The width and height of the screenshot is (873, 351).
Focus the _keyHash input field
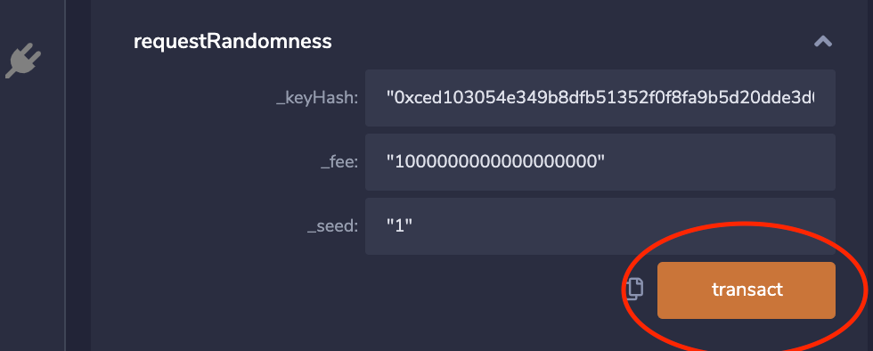[600, 98]
